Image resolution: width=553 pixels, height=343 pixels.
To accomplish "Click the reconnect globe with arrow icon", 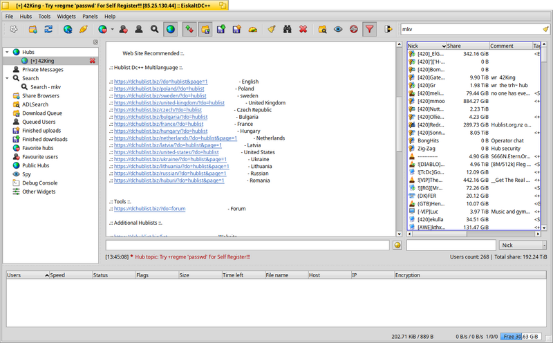I will pos(68,29).
